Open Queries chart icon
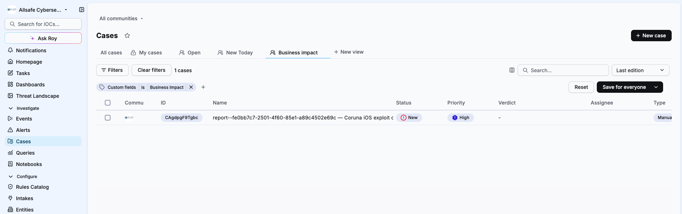 pos(10,153)
